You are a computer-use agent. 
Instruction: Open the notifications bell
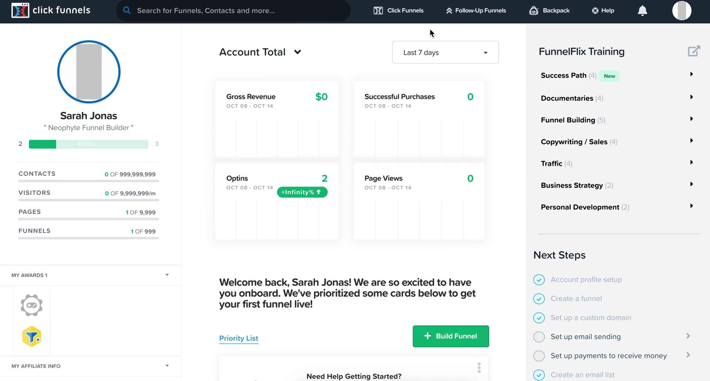(x=643, y=11)
